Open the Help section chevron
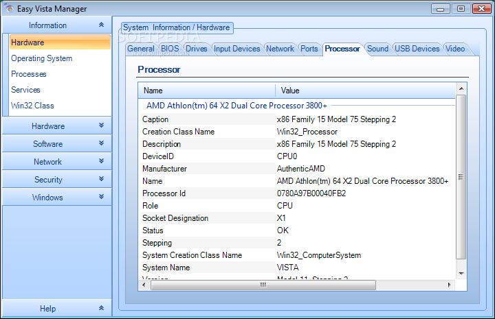The height and width of the screenshot is (319, 495). (101, 308)
